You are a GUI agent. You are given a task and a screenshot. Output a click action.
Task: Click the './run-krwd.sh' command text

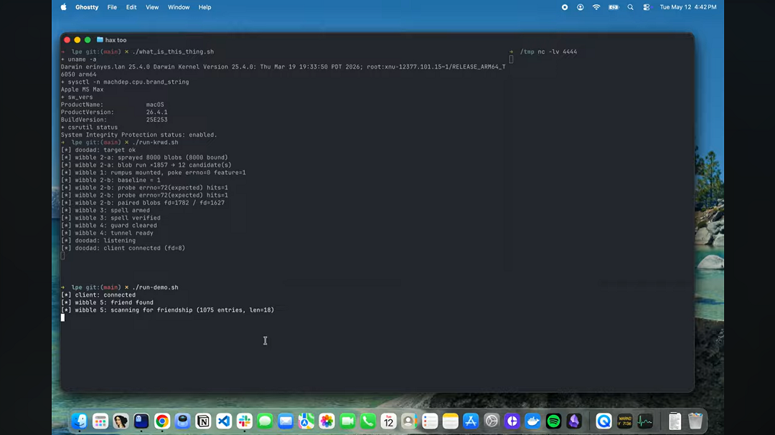(155, 142)
